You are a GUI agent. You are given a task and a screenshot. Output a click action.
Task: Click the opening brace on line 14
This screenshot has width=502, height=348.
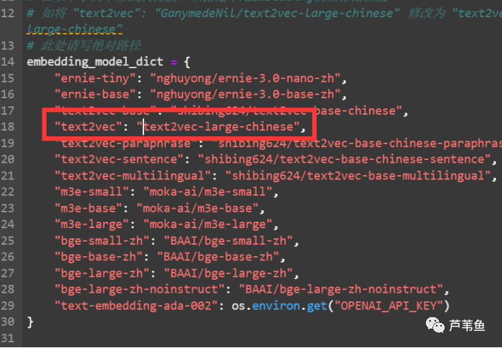187,62
